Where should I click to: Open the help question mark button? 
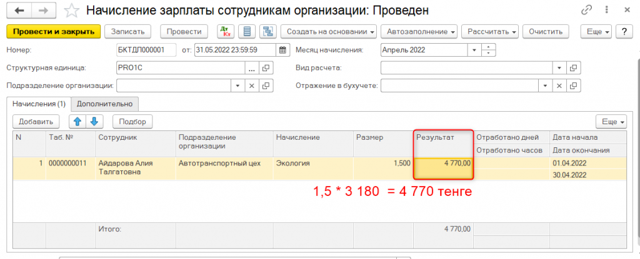tap(622, 31)
